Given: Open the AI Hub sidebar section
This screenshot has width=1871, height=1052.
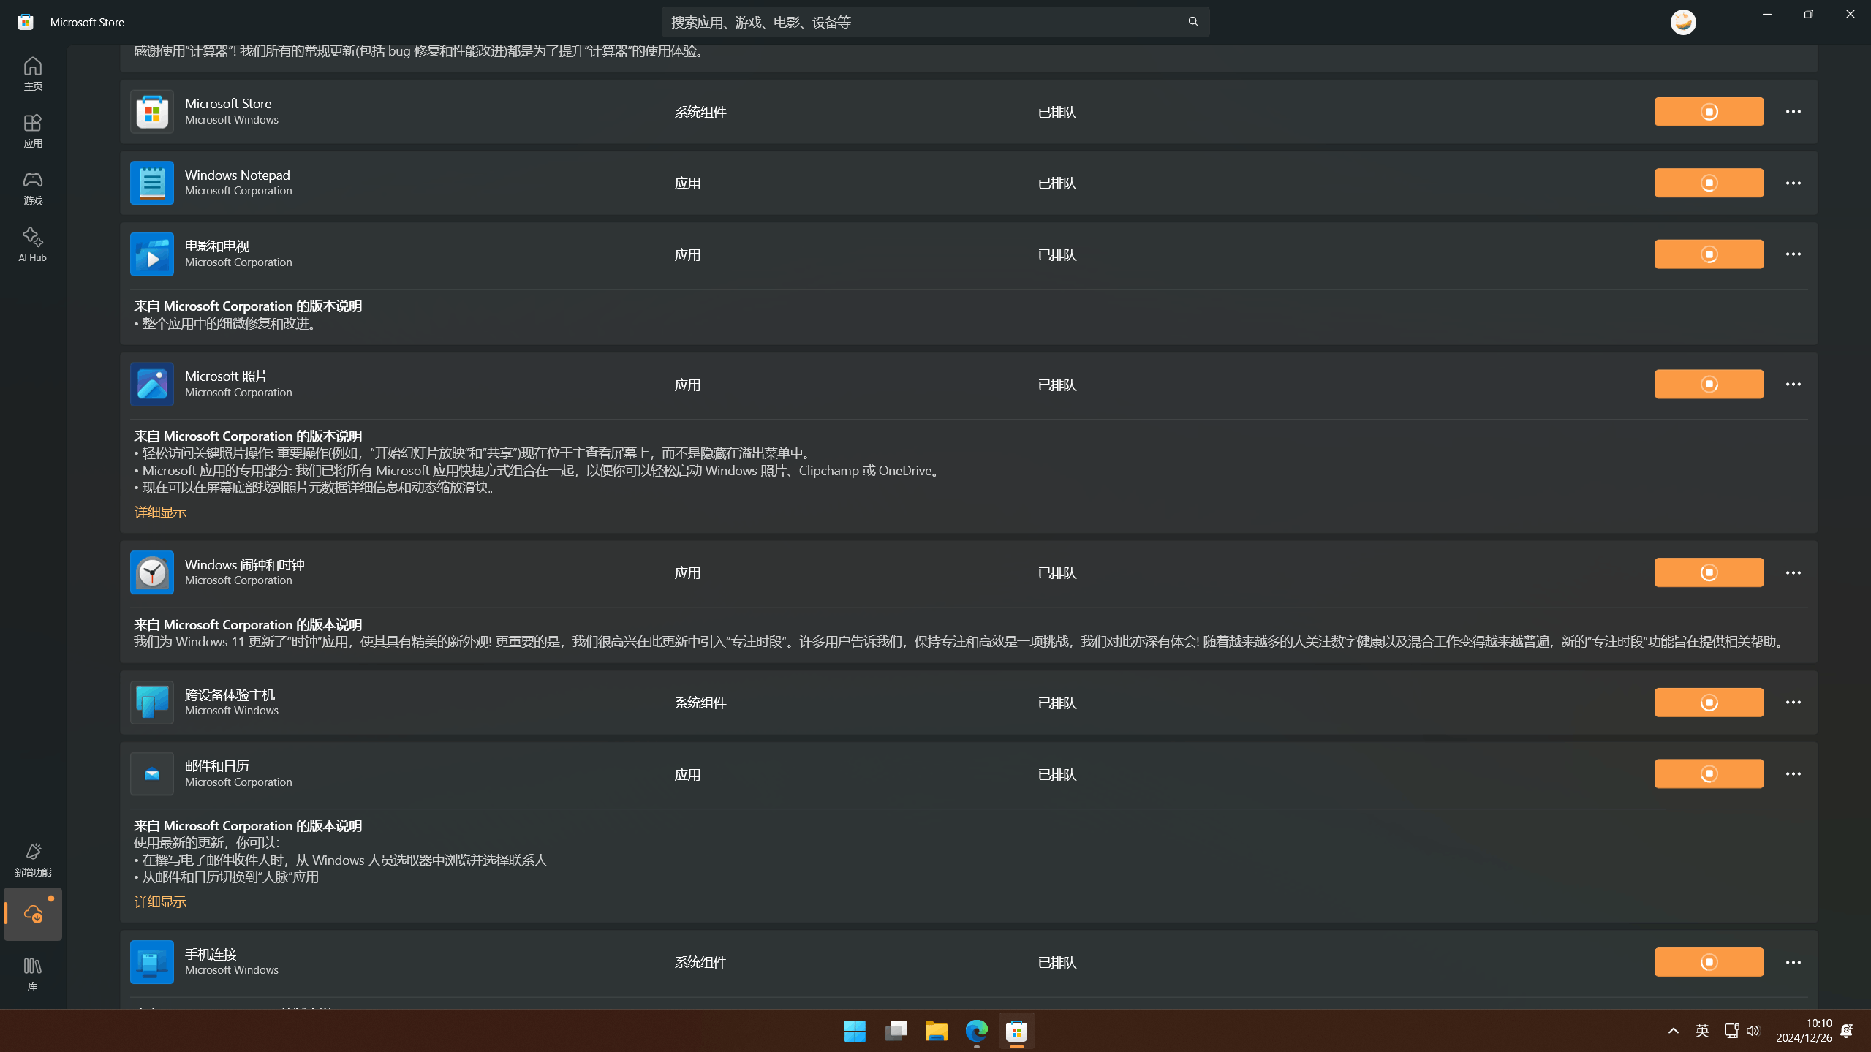Looking at the screenshot, I should (x=32, y=243).
